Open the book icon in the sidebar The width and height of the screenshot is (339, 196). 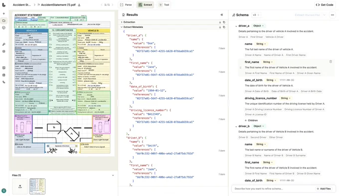point(3,68)
